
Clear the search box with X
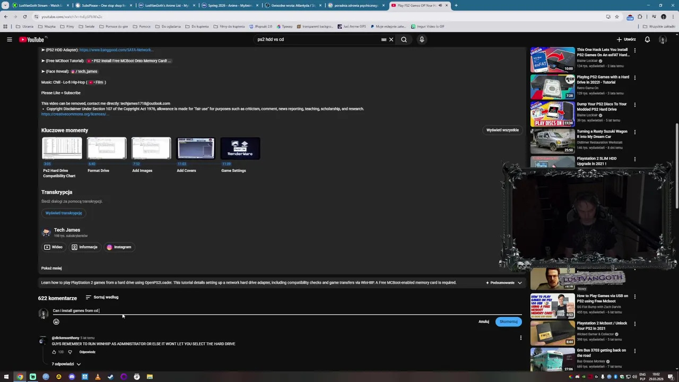tap(391, 39)
